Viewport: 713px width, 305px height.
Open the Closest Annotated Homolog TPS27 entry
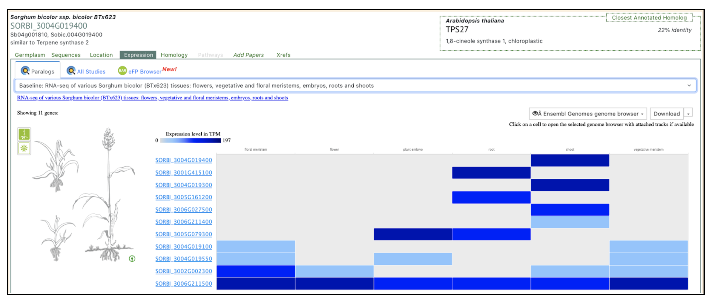click(457, 29)
